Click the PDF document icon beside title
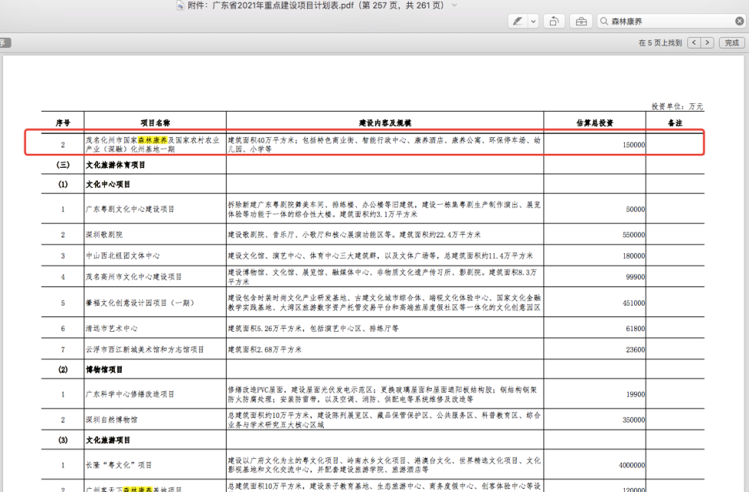This screenshot has width=749, height=492. (x=180, y=5)
